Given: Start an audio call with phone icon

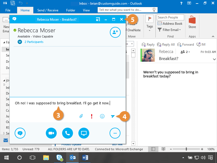Looking at the screenshot, I should 68,133.
